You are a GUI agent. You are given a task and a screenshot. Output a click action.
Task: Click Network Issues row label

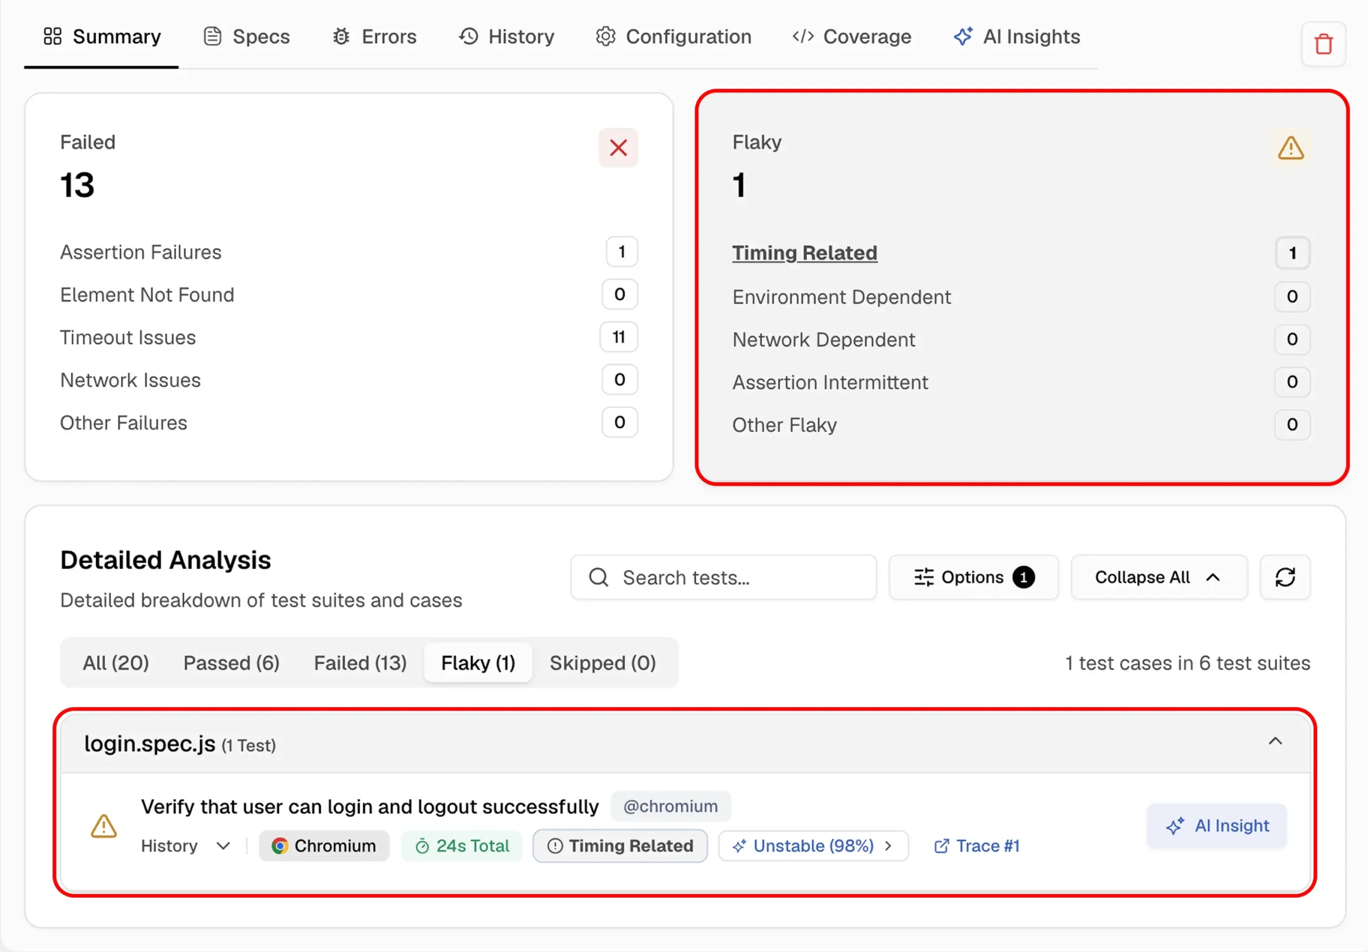pyautogui.click(x=130, y=381)
